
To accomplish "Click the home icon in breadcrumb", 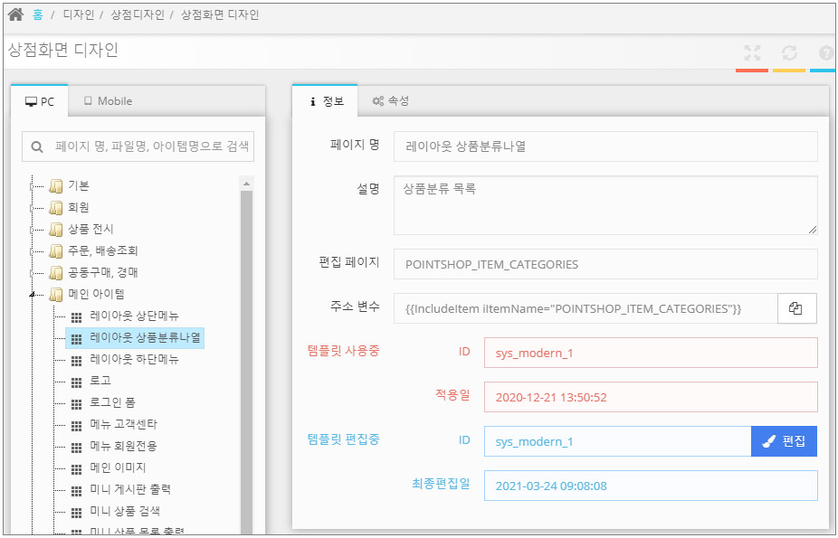I will click(15, 14).
